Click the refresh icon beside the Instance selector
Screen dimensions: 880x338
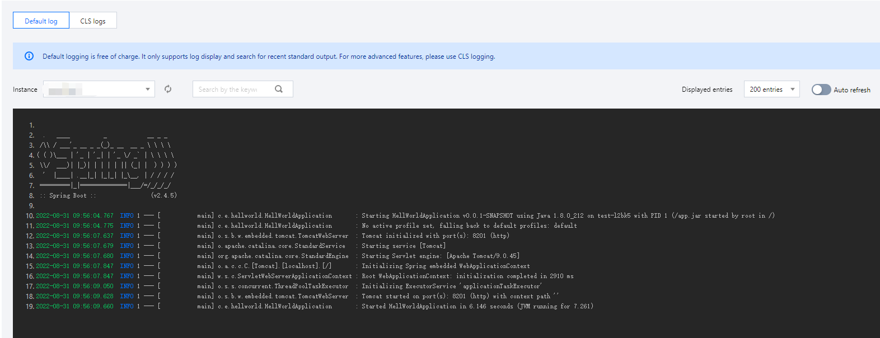tap(168, 89)
